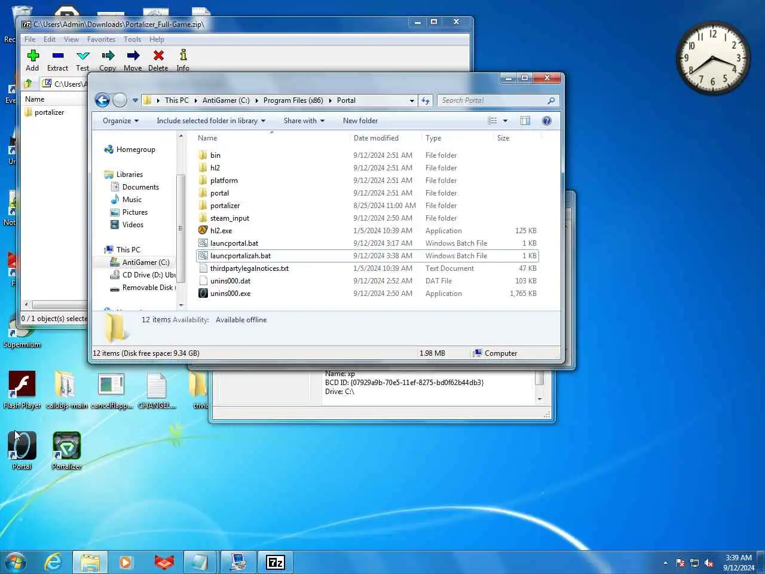
Task: Sort by Date modified column header
Action: pos(385,138)
